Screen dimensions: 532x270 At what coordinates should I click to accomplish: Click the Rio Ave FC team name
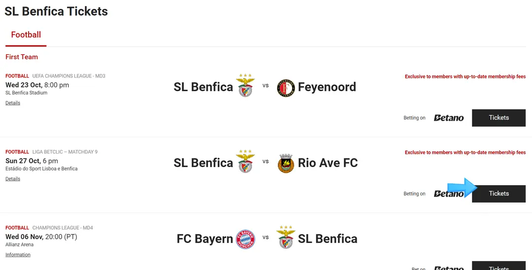point(328,163)
